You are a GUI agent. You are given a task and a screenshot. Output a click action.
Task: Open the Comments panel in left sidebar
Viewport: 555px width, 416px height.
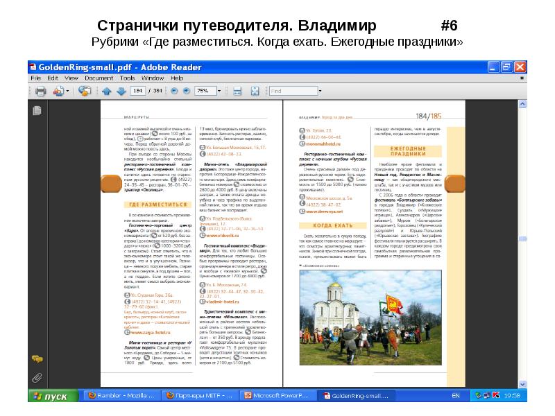tap(36, 358)
